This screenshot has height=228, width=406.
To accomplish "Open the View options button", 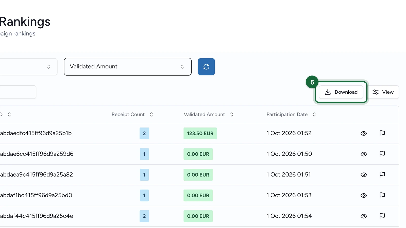I will [x=383, y=92].
